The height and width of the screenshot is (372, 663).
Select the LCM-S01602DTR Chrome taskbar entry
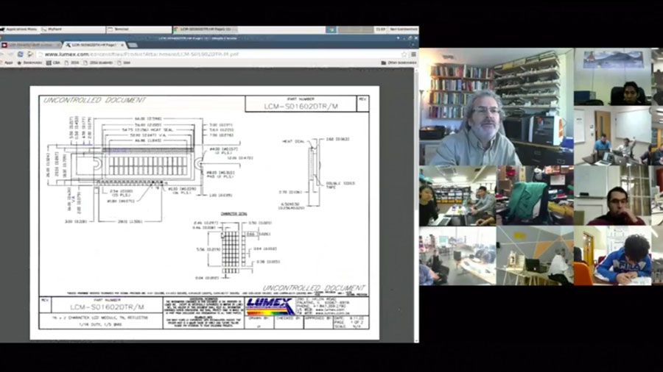click(205, 29)
